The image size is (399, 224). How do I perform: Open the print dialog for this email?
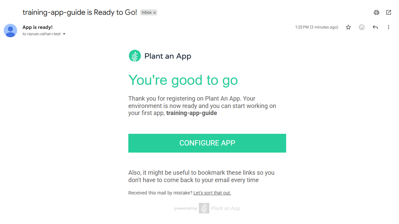coord(376,12)
